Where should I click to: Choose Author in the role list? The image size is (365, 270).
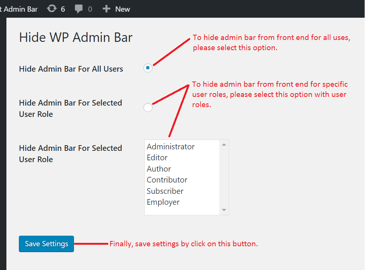(x=159, y=169)
